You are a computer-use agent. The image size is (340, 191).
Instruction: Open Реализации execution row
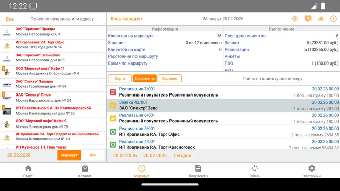tap(282, 49)
